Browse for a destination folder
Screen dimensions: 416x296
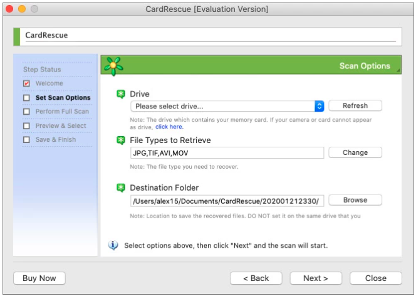[x=355, y=200]
